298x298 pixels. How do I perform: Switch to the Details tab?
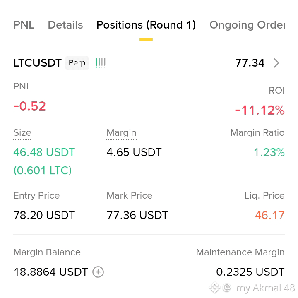point(65,25)
